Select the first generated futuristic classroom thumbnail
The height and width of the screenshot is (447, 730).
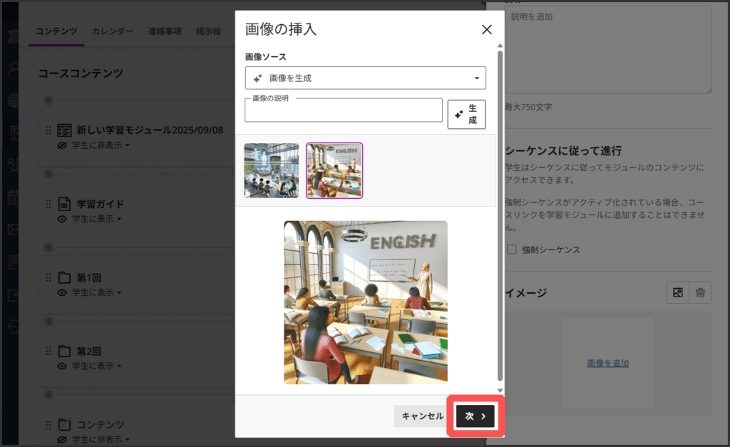(271, 170)
